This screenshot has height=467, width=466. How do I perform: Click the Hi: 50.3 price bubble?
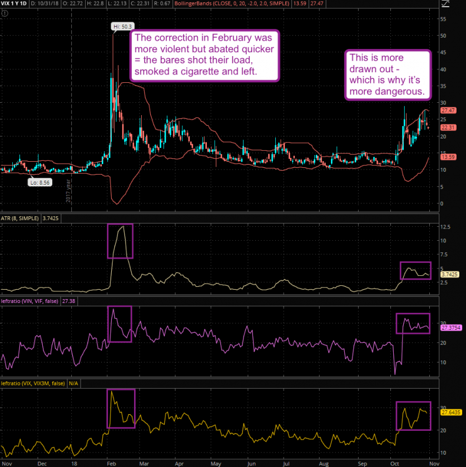[122, 27]
